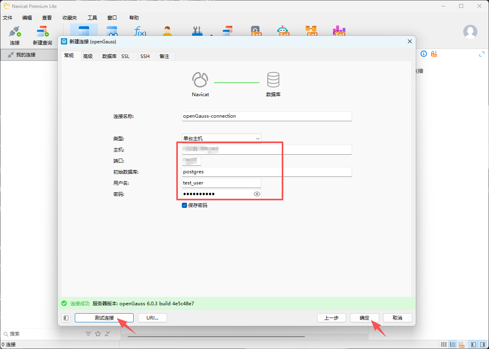Image resolution: width=489 pixels, height=349 pixels.
Task: Switch to list view in status bar
Action: click(452, 344)
